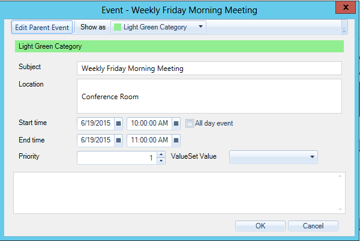Click inside the Subject text field
Image resolution: width=360 pixels, height=241 pixels.
[209, 69]
